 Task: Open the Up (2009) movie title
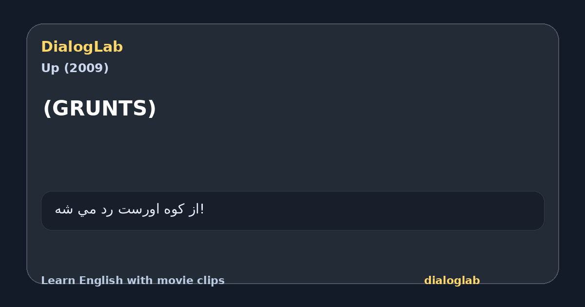(75, 68)
